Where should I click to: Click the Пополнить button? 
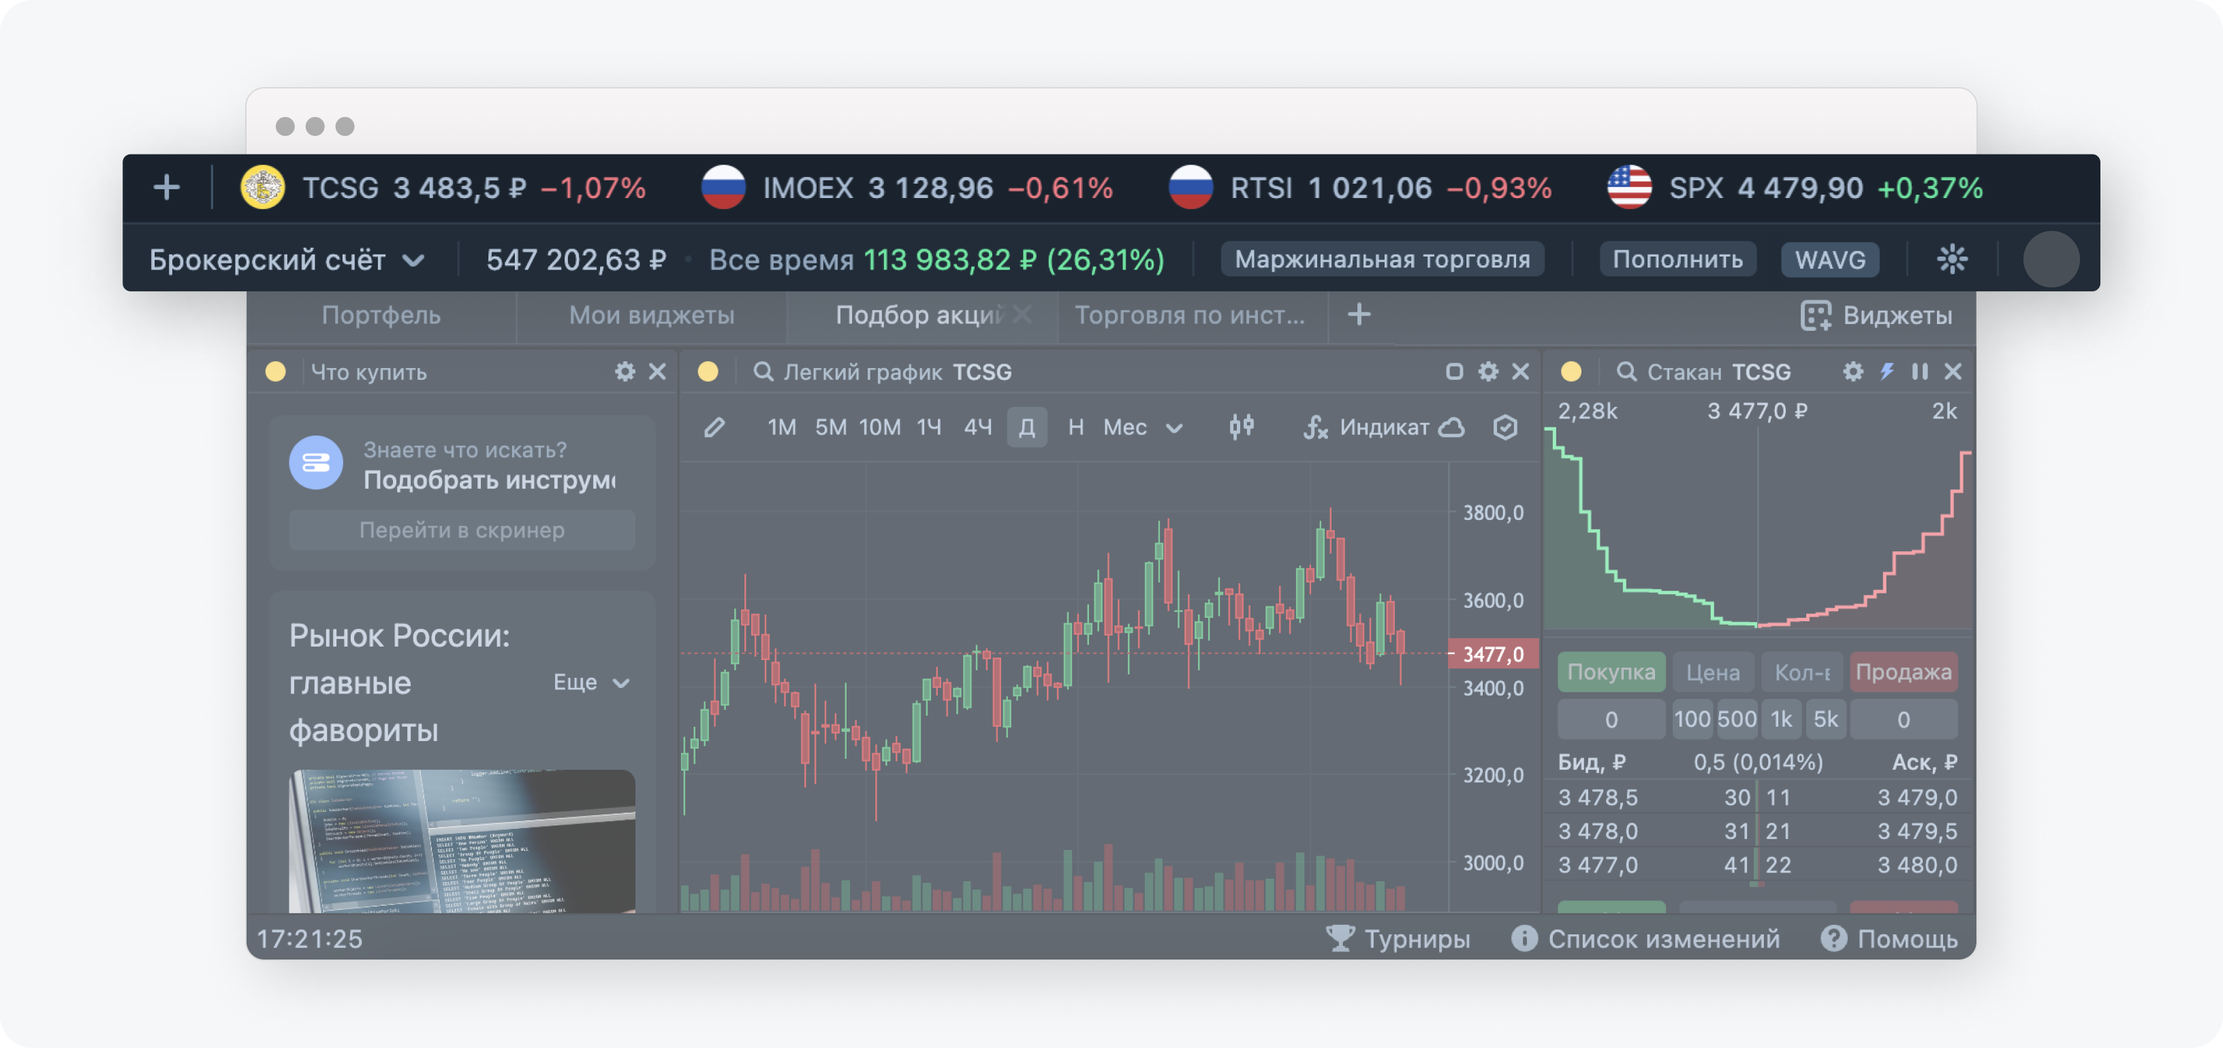click(1677, 259)
